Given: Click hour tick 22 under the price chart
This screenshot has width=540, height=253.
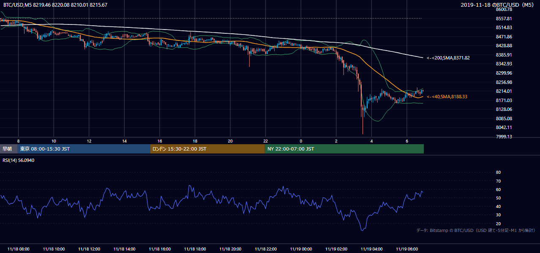Looking at the screenshot, I should (x=265, y=141).
